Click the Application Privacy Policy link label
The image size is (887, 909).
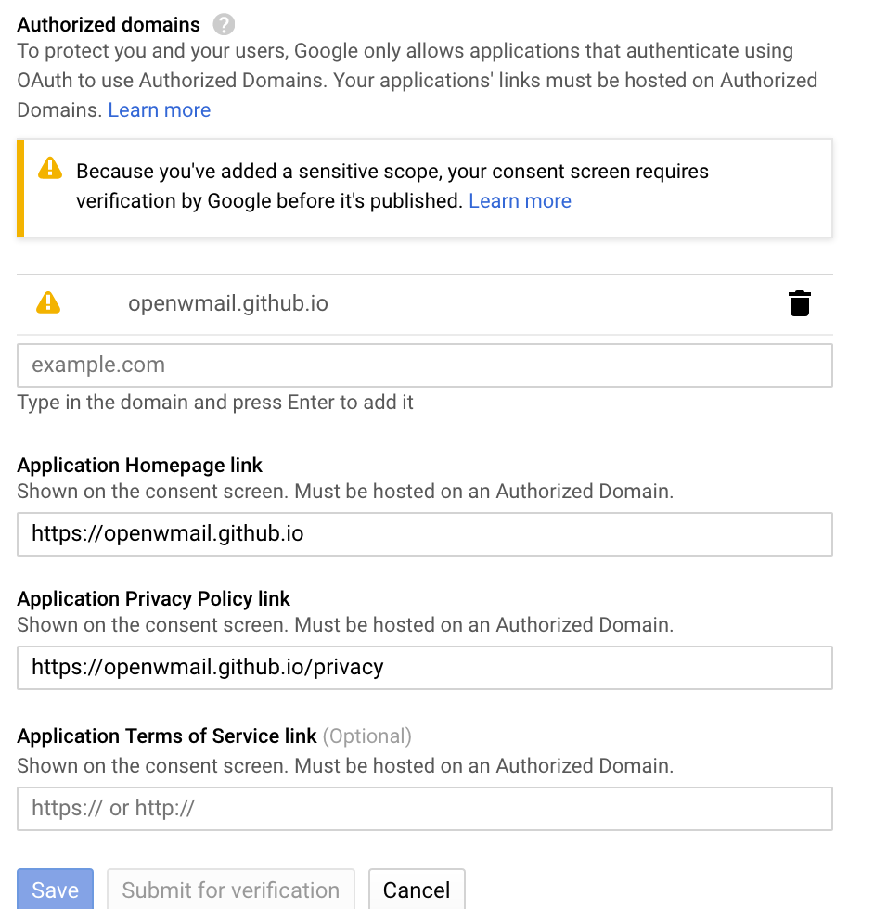154,598
